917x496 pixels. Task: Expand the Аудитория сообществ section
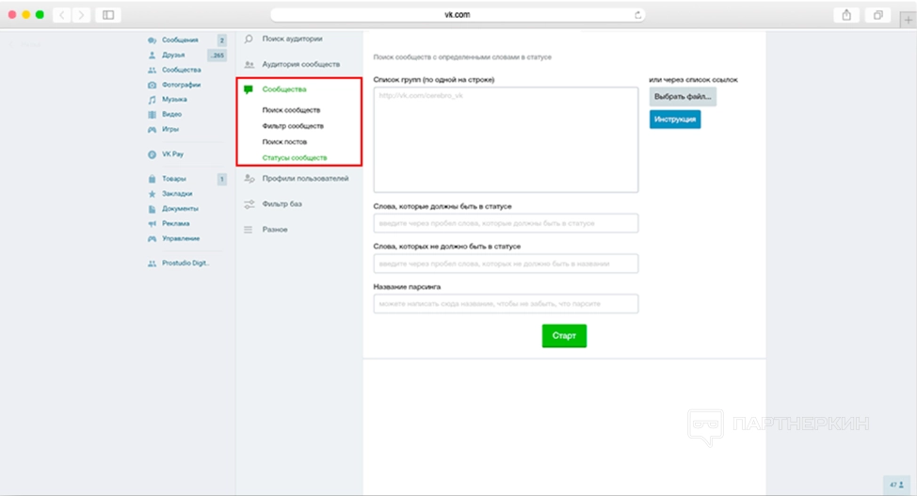pos(300,64)
